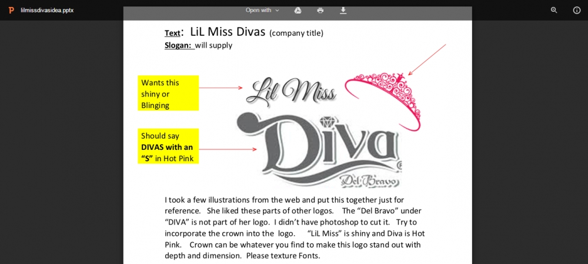Select yellow 'Wants this shiny or Blinging' note
The image size is (588, 264).
168,93
